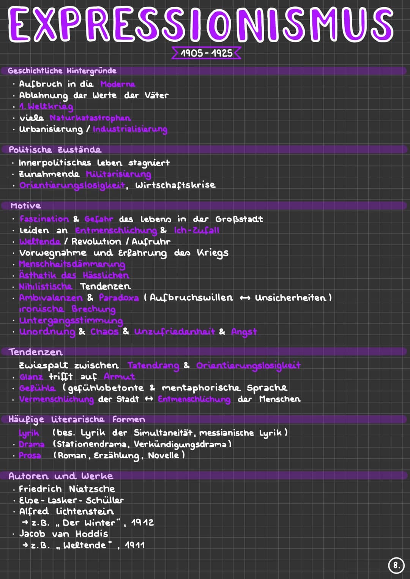Screen dimensions: 410x579
Task: Click the circled page number 8
Action: pyautogui.click(x=396, y=565)
